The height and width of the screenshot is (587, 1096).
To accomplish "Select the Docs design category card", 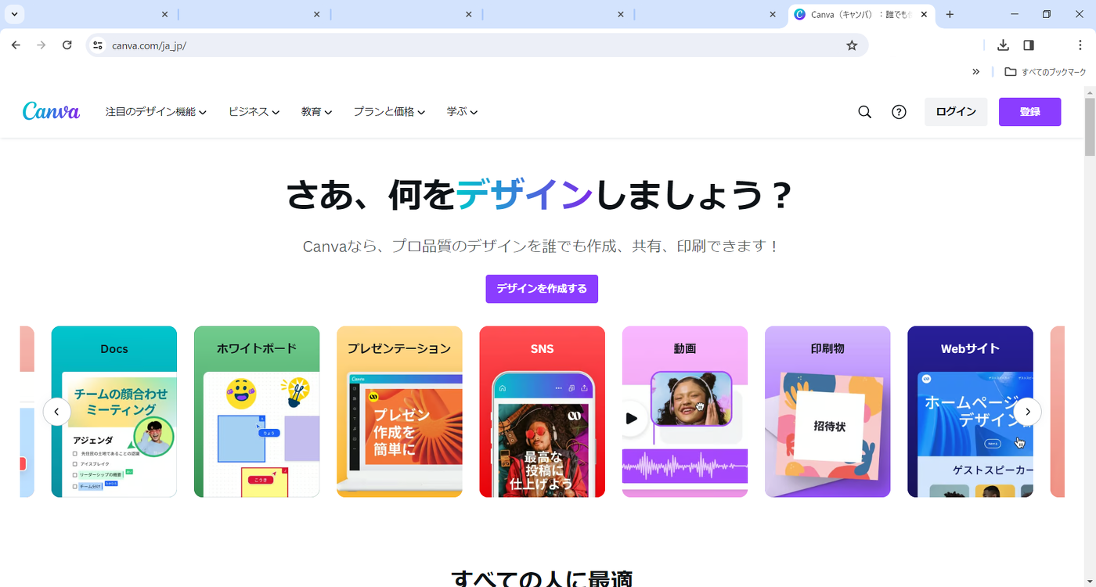I will (x=114, y=411).
